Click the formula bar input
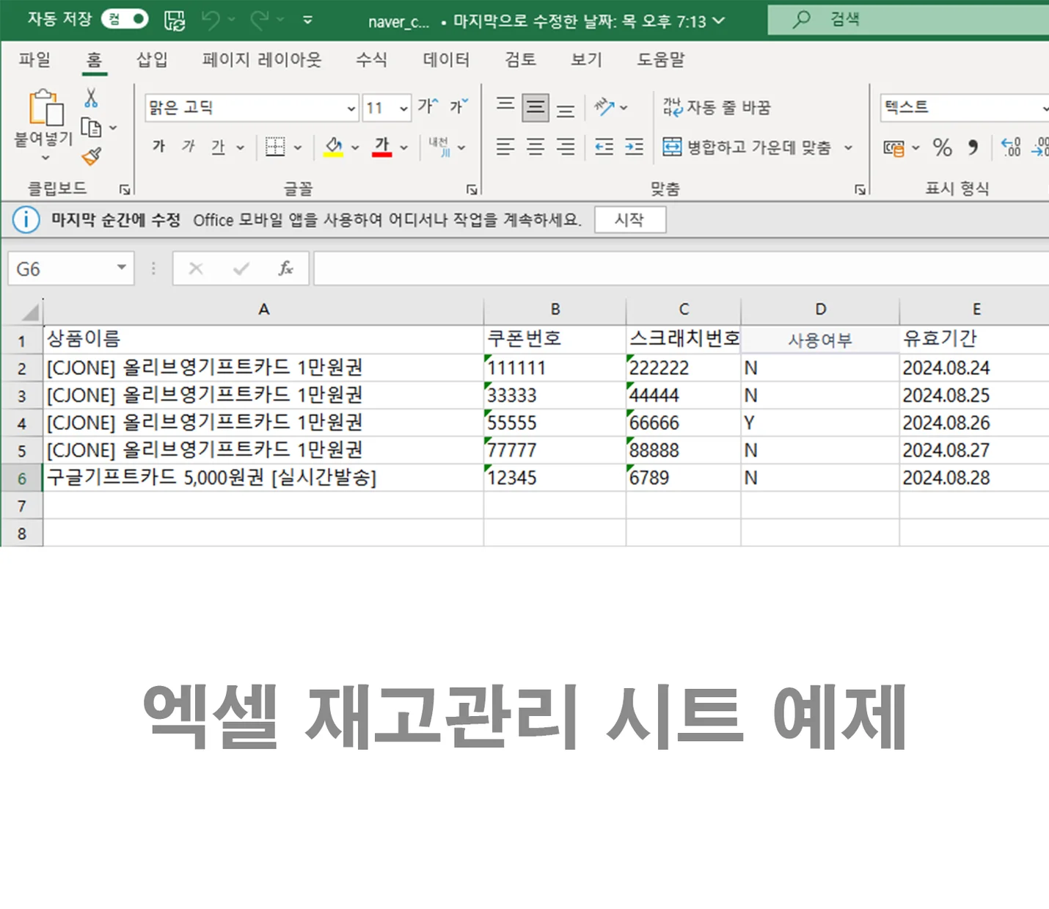1049x909 pixels. tap(681, 269)
